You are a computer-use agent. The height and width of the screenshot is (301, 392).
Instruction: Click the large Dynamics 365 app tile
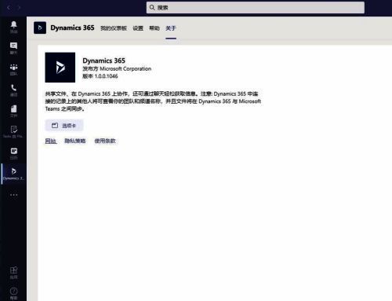[60, 68]
